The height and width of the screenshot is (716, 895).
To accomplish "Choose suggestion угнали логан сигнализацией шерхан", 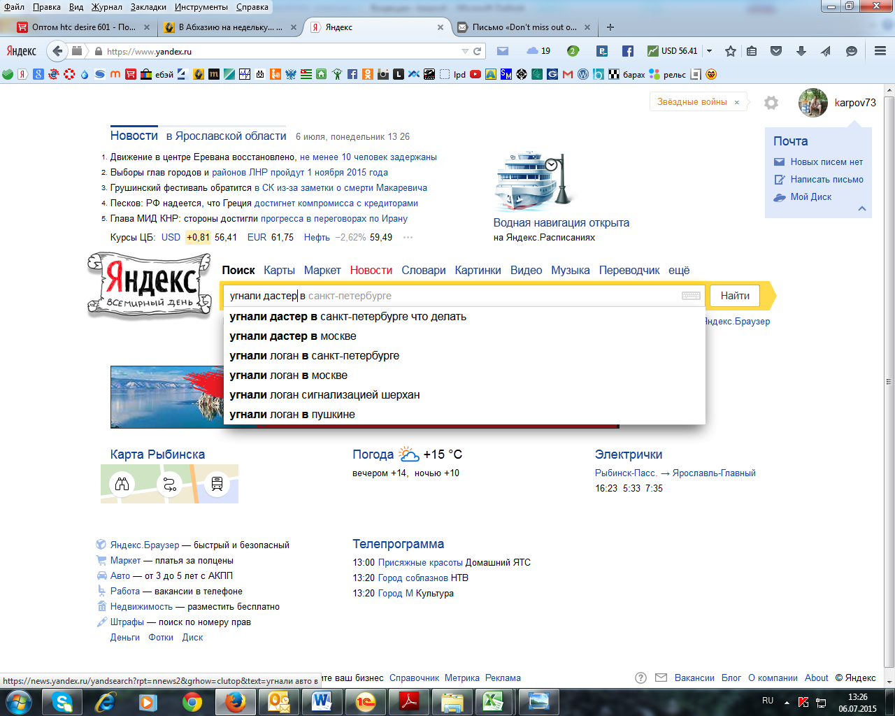I will (464, 395).
